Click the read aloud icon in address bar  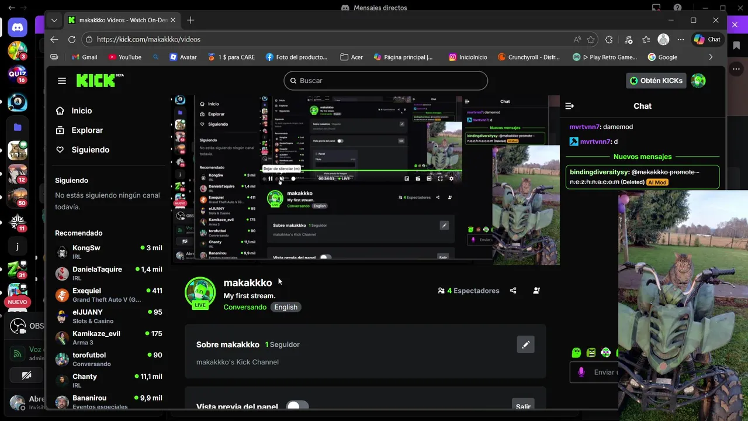coord(577,39)
